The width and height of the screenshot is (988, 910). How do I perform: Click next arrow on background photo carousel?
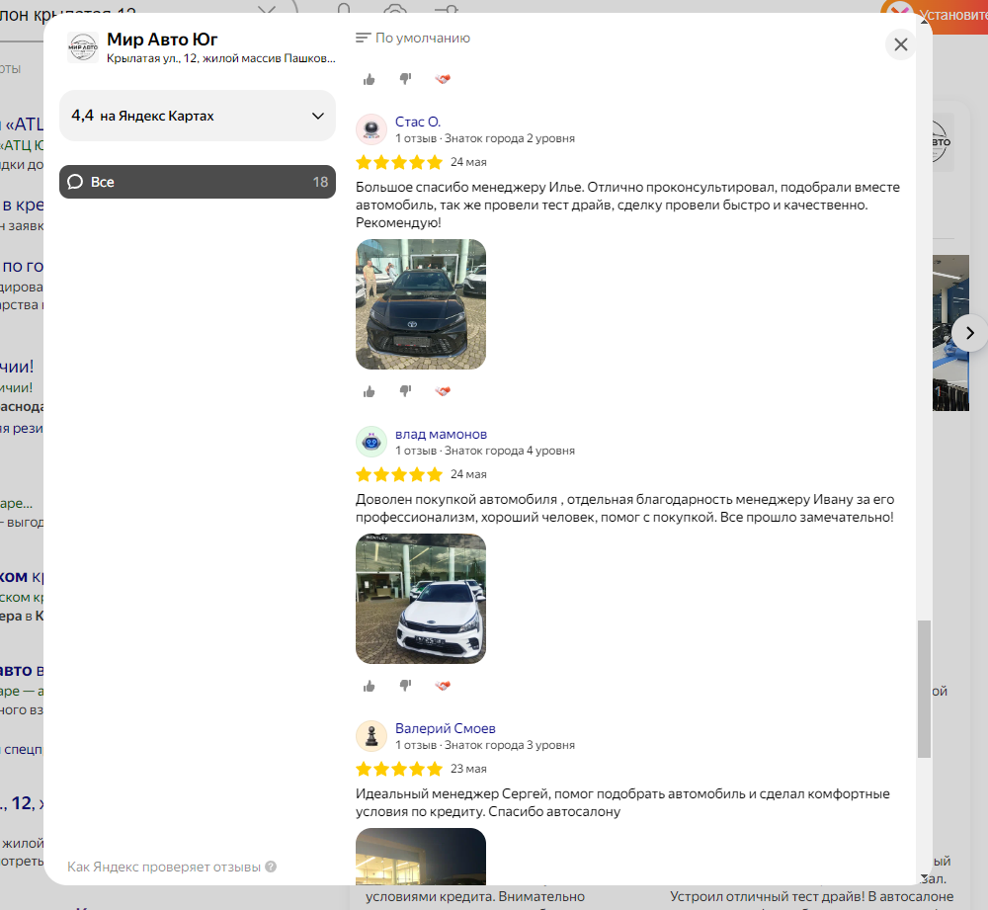coord(970,333)
